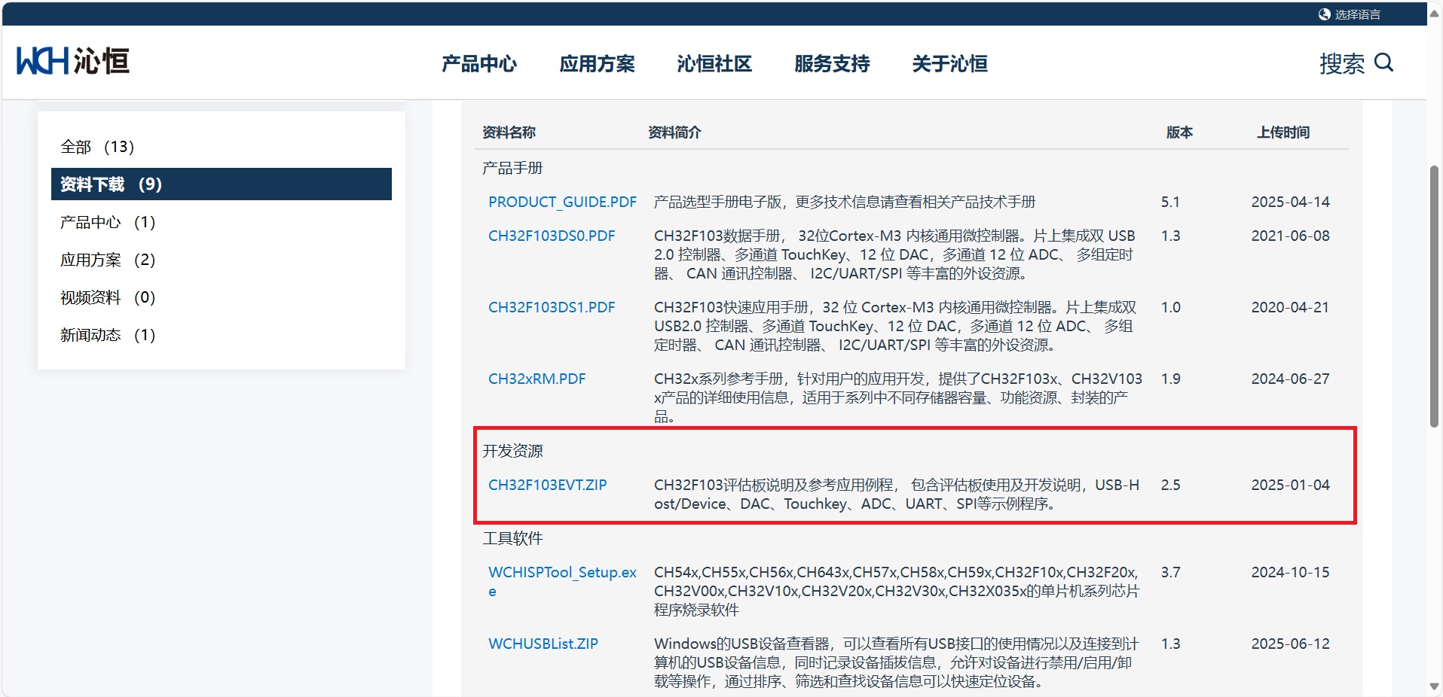This screenshot has height=697, width=1443.
Task: Click the 搜索 search label
Action: point(1342,63)
